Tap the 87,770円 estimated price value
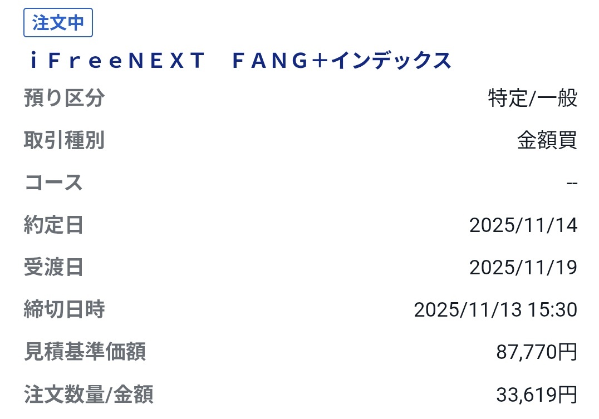 536,352
